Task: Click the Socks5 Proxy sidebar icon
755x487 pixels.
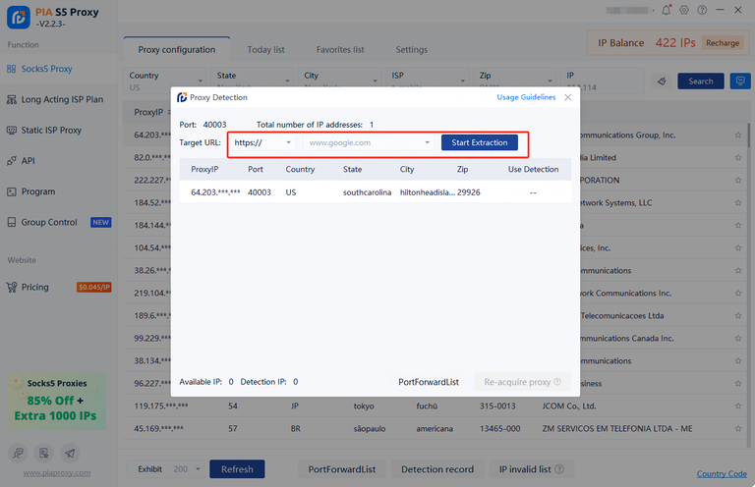Action: (x=11, y=70)
